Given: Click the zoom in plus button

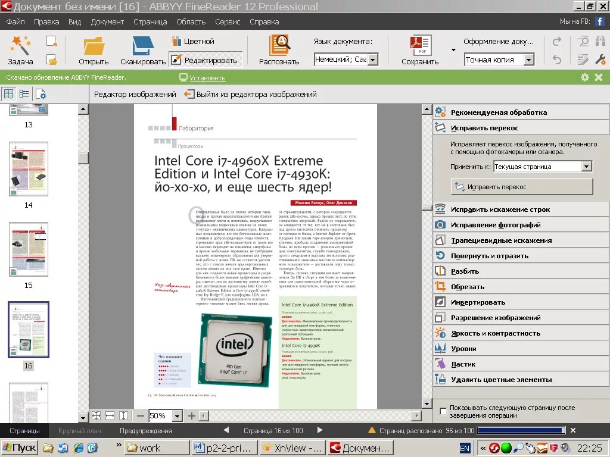Looking at the screenshot, I should click(191, 416).
